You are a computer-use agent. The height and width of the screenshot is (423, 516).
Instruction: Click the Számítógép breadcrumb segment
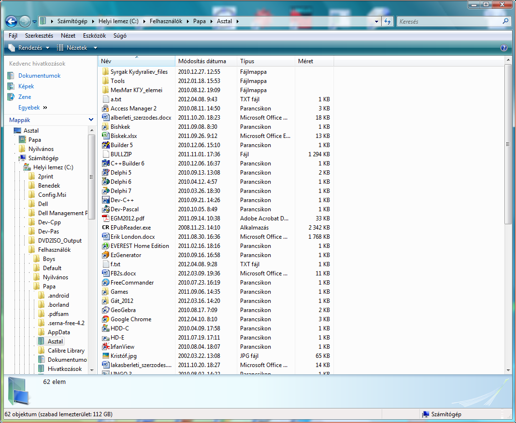[72, 21]
